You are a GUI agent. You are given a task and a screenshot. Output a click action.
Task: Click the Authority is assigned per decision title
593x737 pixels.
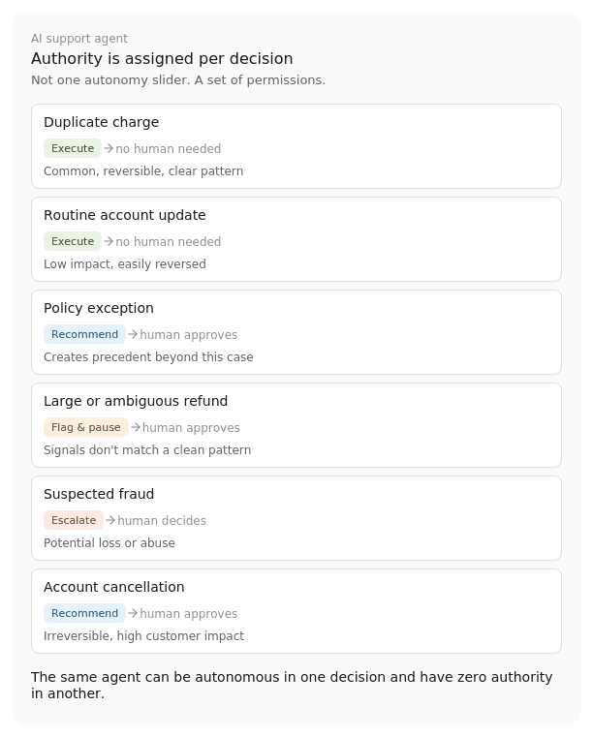(x=162, y=59)
